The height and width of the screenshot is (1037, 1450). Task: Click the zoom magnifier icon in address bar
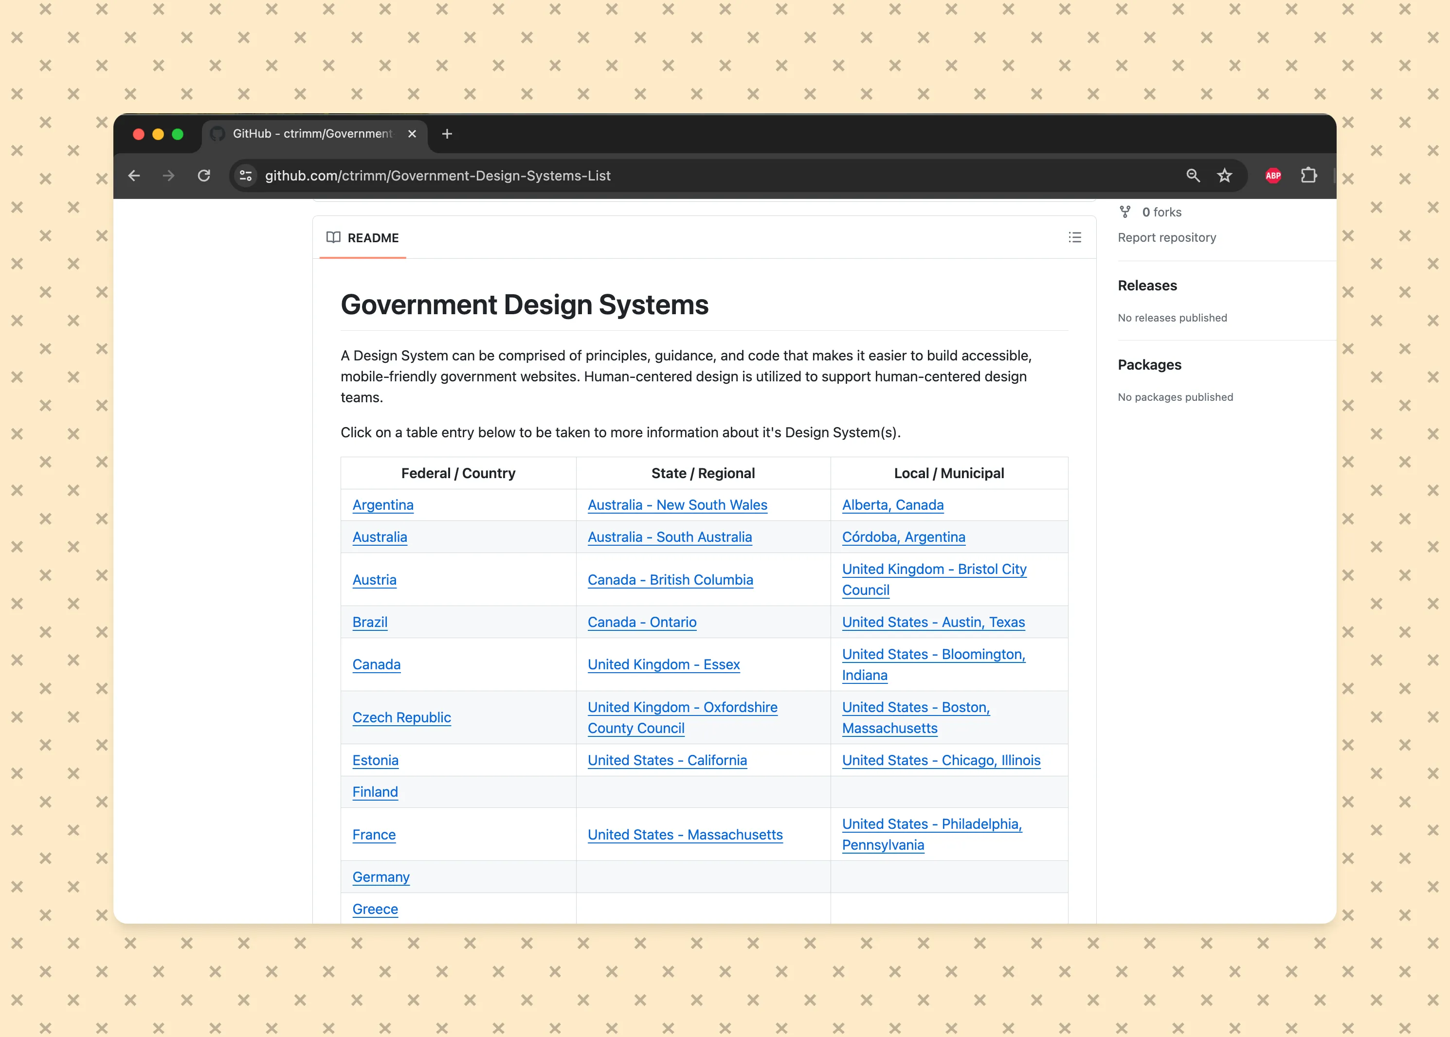(1193, 176)
